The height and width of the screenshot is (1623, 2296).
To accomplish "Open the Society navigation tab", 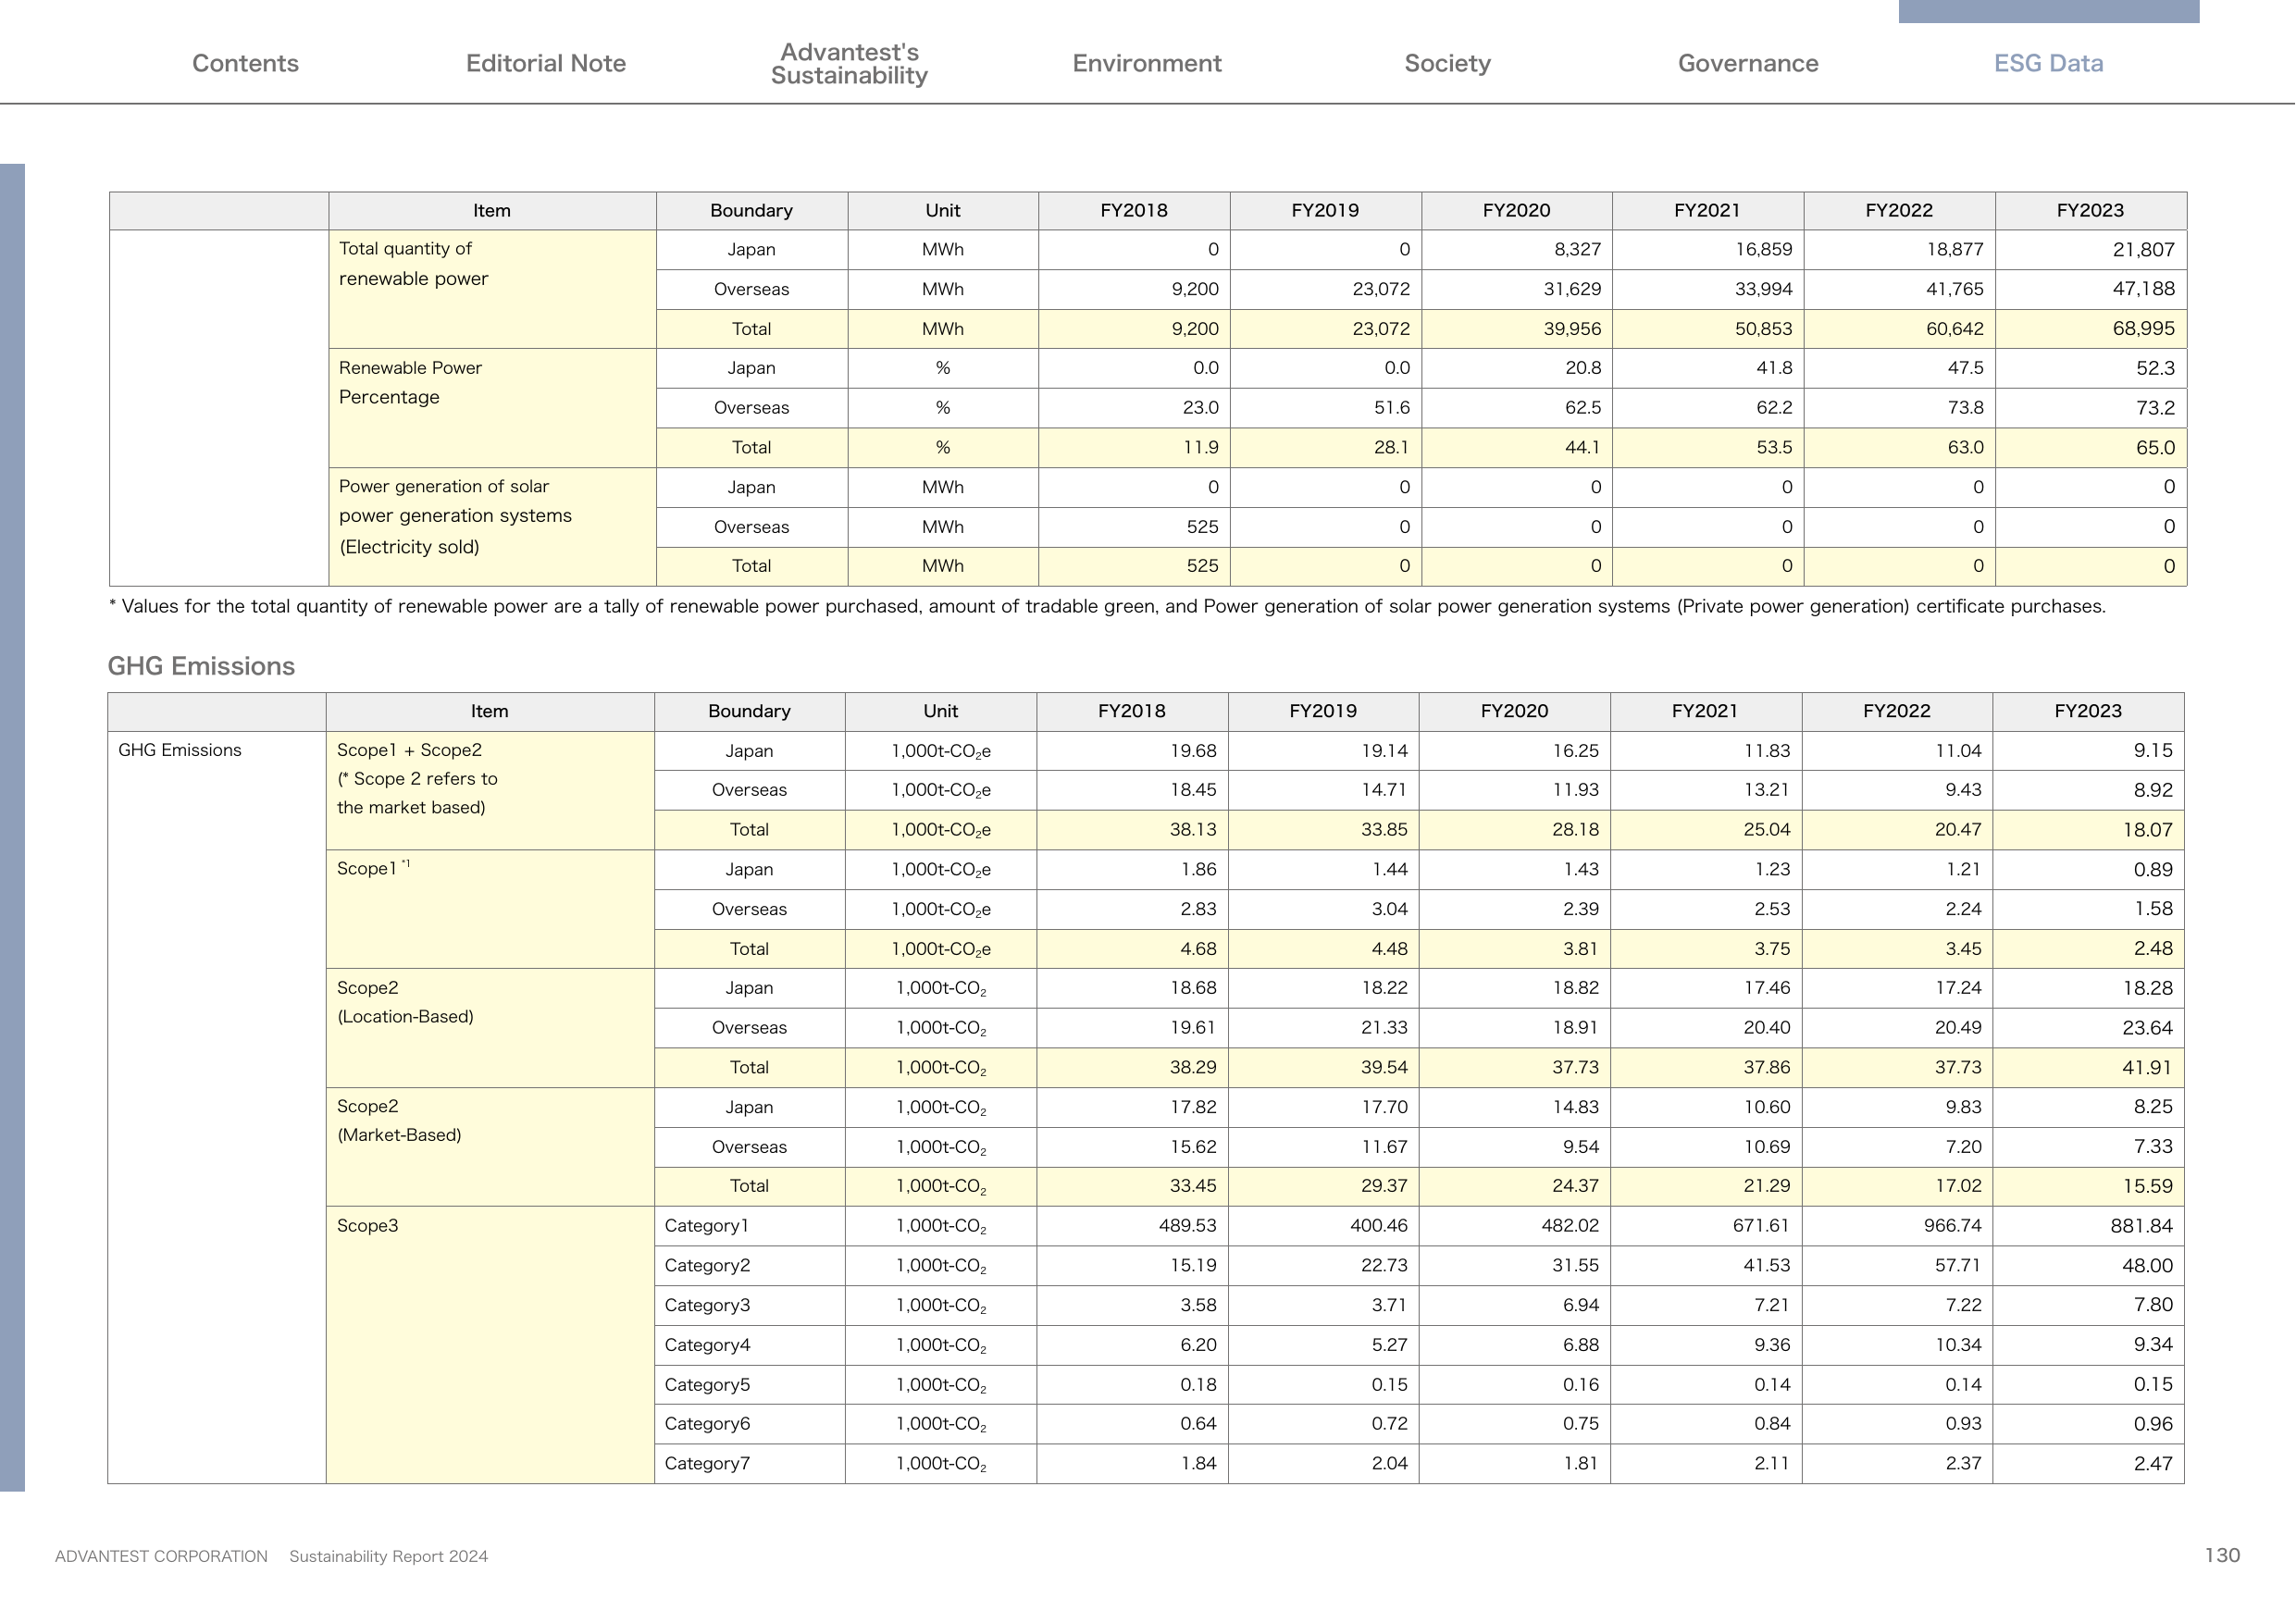I will pos(1447,63).
